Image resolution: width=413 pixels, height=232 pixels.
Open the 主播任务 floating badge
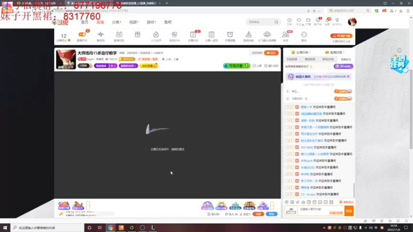(x=400, y=63)
